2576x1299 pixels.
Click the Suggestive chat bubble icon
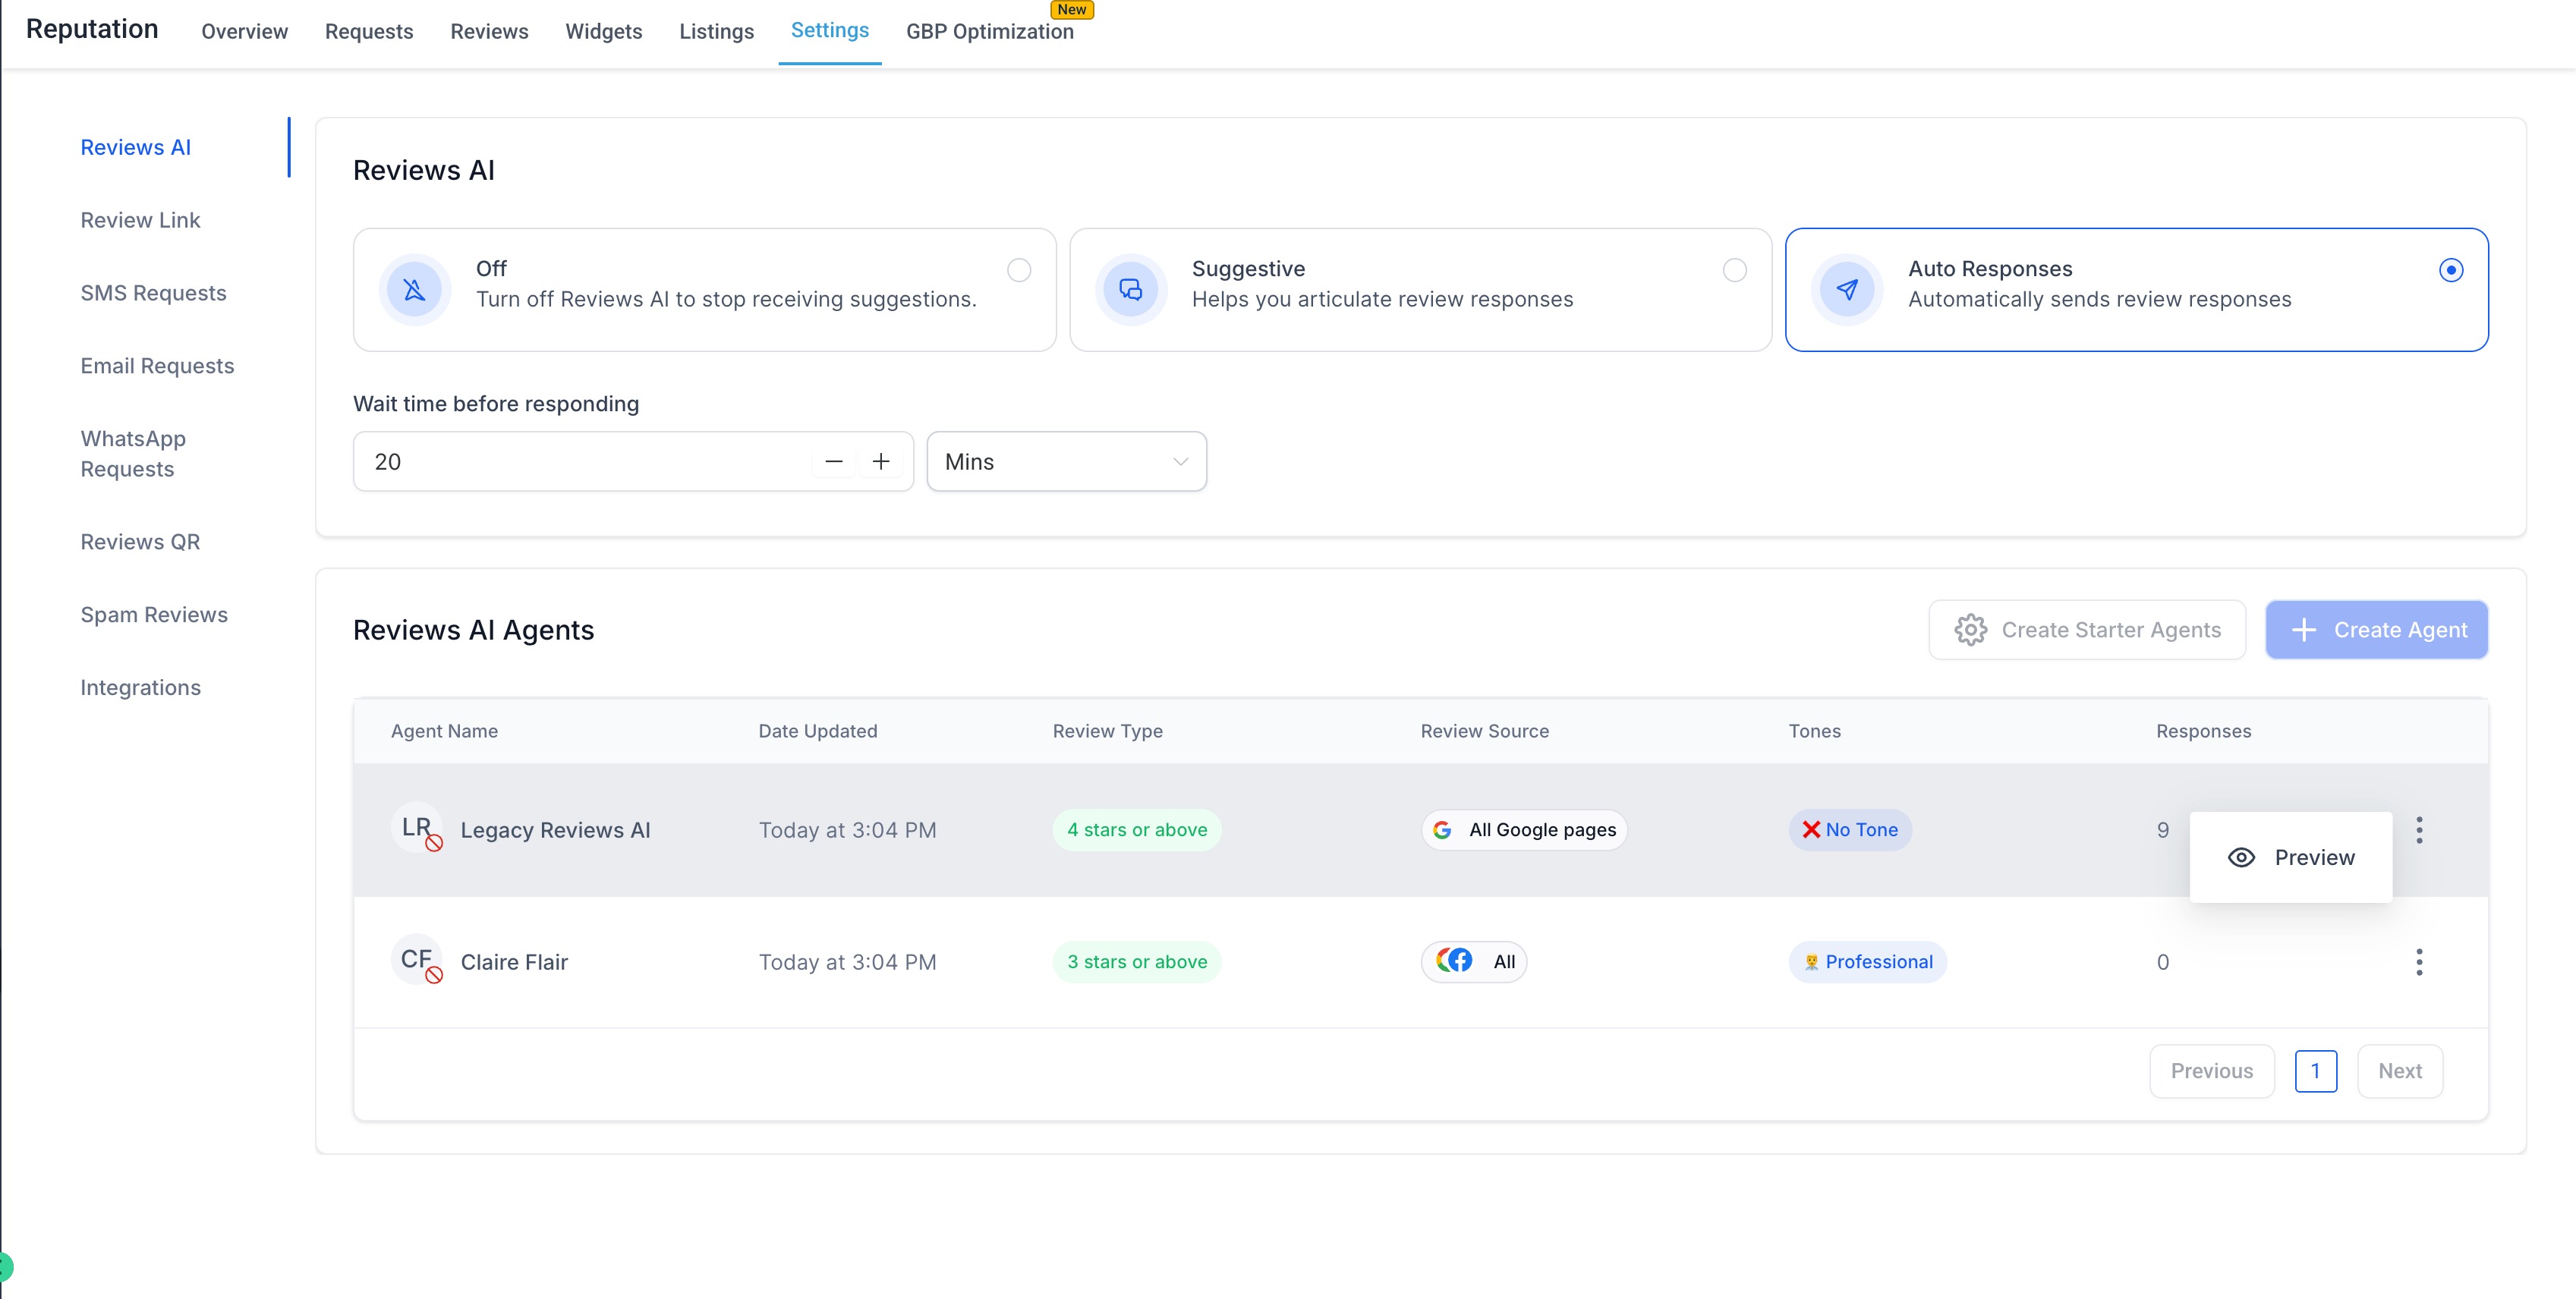point(1130,289)
